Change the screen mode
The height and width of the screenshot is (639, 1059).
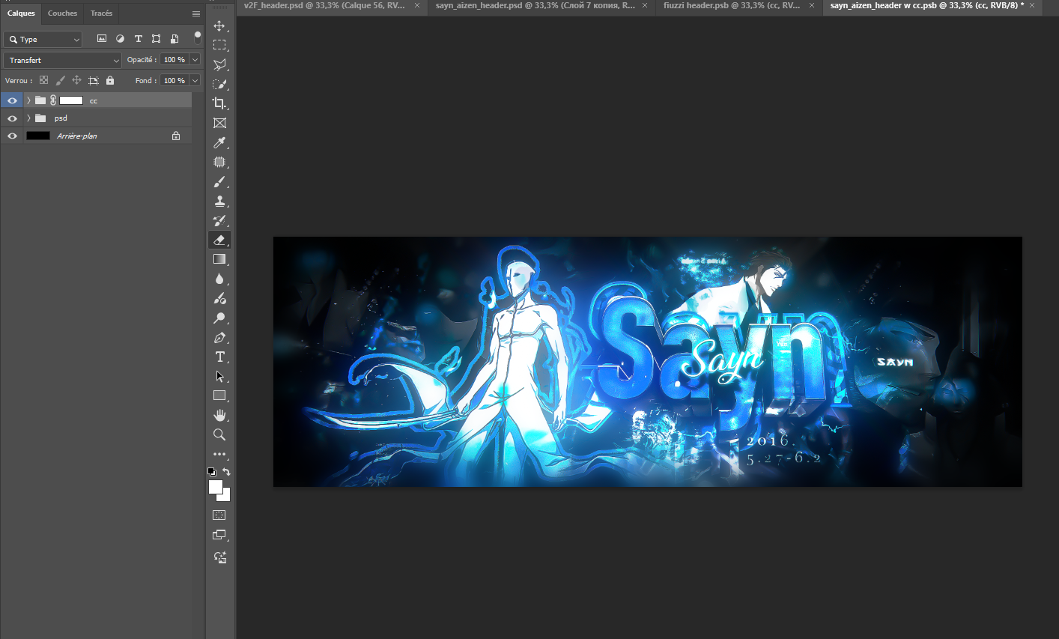(x=219, y=535)
